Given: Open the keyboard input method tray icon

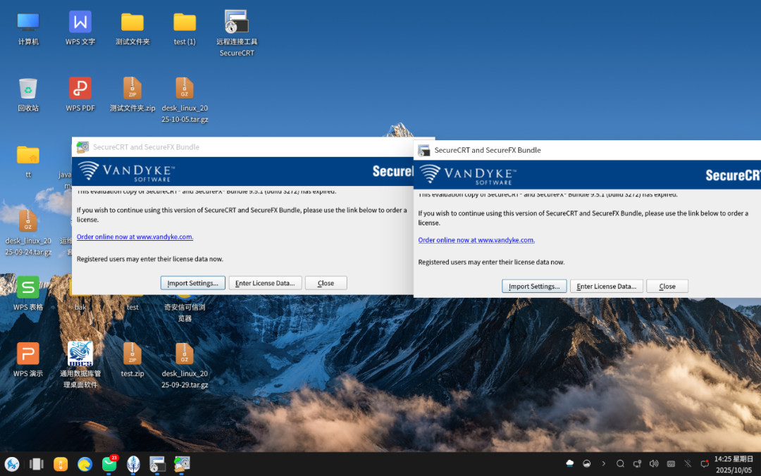Looking at the screenshot, I should coord(672,464).
